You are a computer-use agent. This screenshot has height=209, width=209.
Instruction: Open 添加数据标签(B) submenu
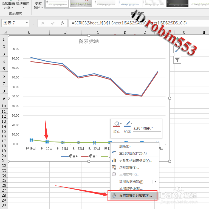(135, 182)
